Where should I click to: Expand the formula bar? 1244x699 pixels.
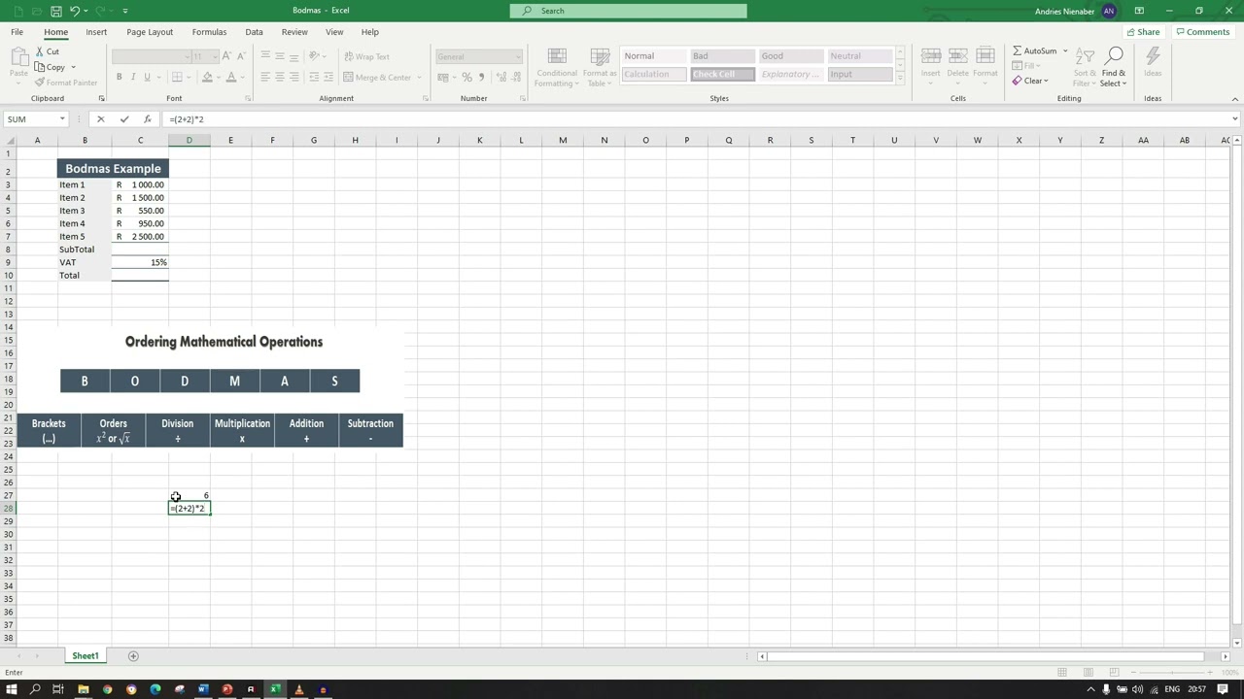tap(1234, 119)
